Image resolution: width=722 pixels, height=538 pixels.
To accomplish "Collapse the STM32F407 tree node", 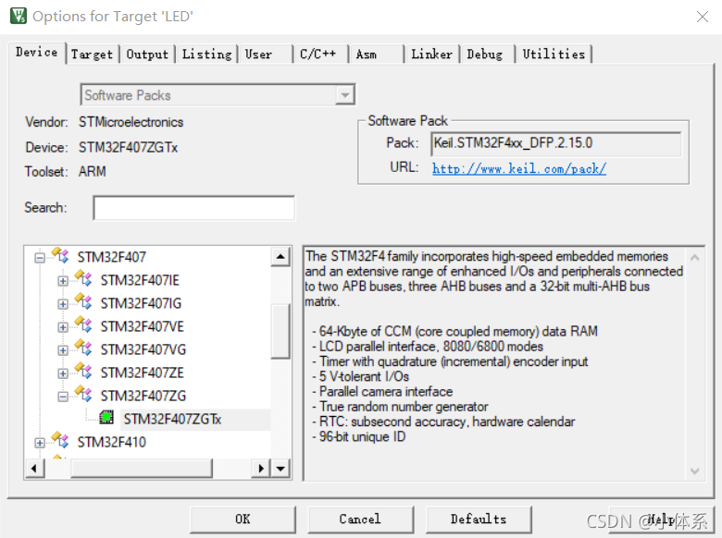I will 40,258.
